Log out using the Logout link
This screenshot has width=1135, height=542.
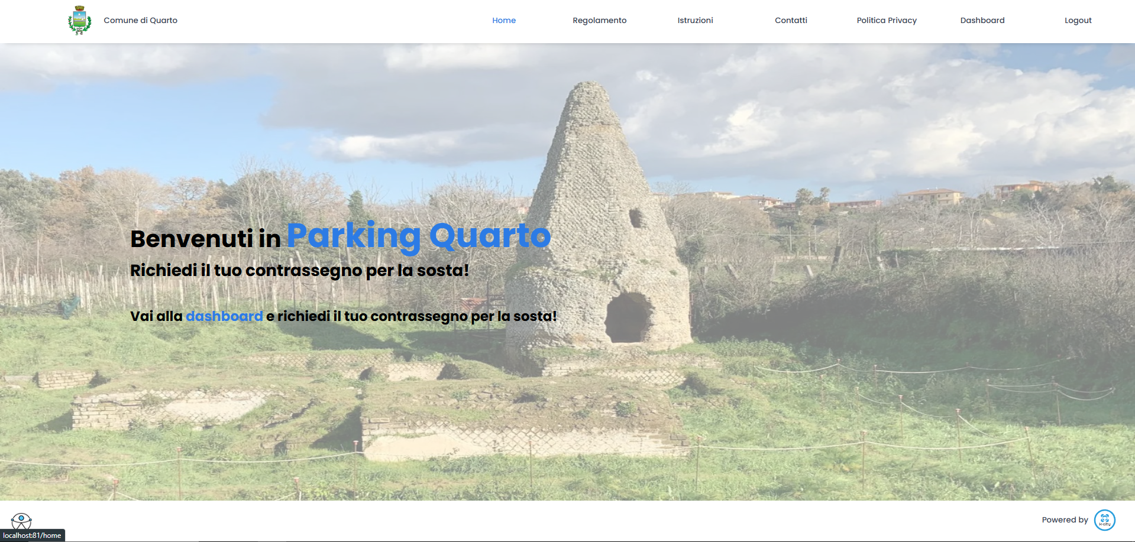pyautogui.click(x=1078, y=20)
